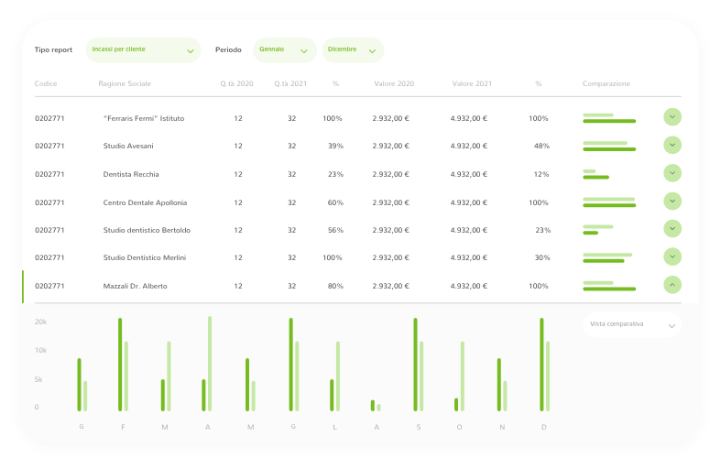Click the comparison bar for Dentista Recchia
This screenshot has height=469, width=721.
[595, 174]
